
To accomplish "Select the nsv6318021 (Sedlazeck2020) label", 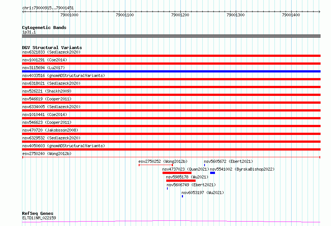I will [x=51, y=83].
